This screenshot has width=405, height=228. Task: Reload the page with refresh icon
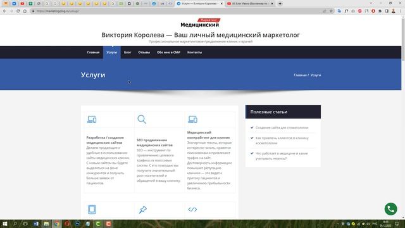pyautogui.click(x=18, y=11)
